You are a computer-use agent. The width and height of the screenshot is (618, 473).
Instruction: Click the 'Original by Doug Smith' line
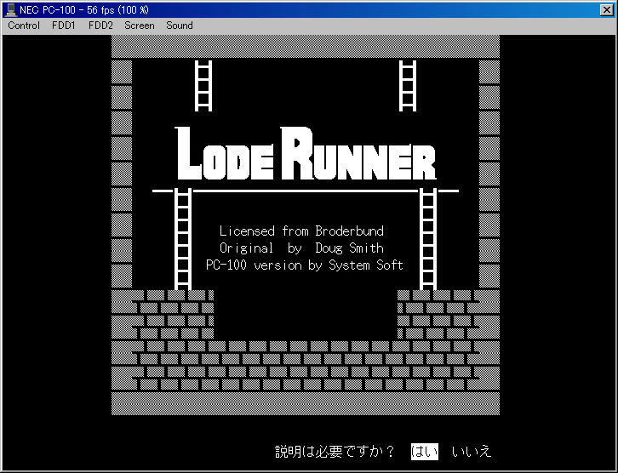(x=301, y=248)
